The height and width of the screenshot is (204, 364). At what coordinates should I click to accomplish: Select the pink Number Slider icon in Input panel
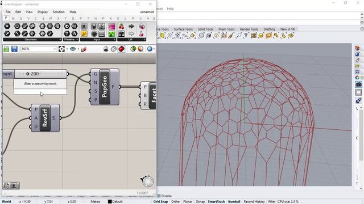(x=111, y=27)
